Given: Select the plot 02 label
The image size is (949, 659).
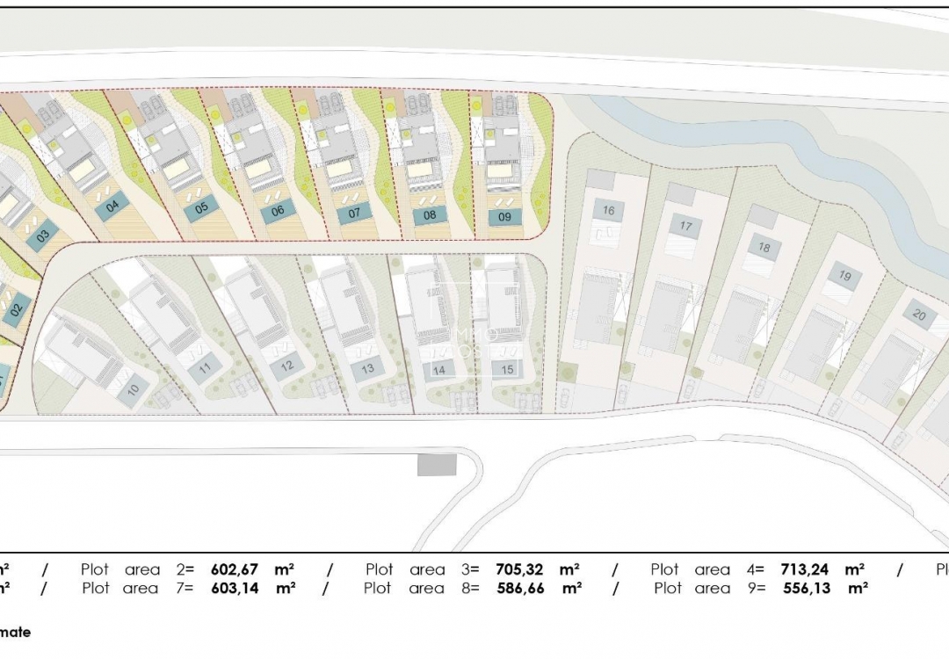Looking at the screenshot, I should tap(16, 308).
